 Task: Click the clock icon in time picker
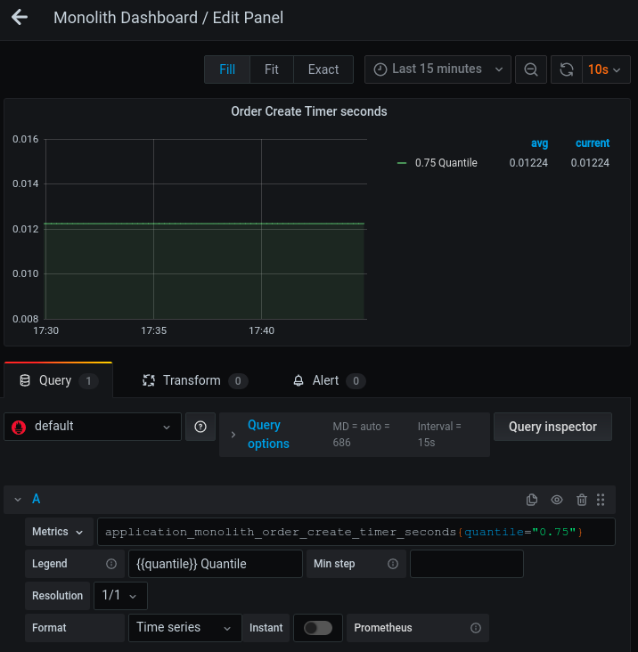[x=380, y=69]
